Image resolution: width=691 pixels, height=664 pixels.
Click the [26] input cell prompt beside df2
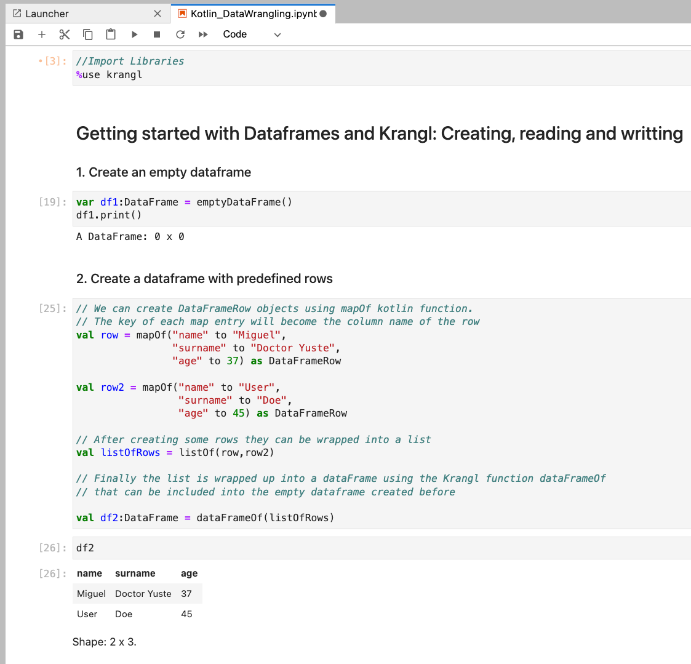pos(53,548)
